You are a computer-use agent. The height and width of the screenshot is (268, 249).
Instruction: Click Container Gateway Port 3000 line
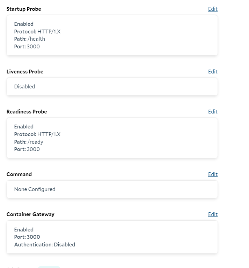click(27, 237)
